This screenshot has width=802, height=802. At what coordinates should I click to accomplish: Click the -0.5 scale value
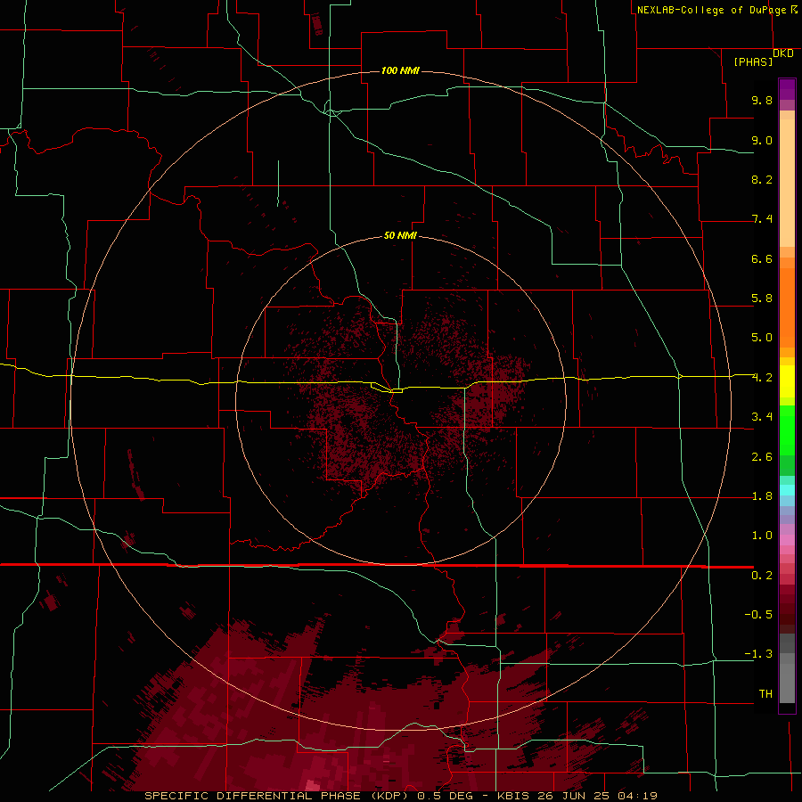758,615
